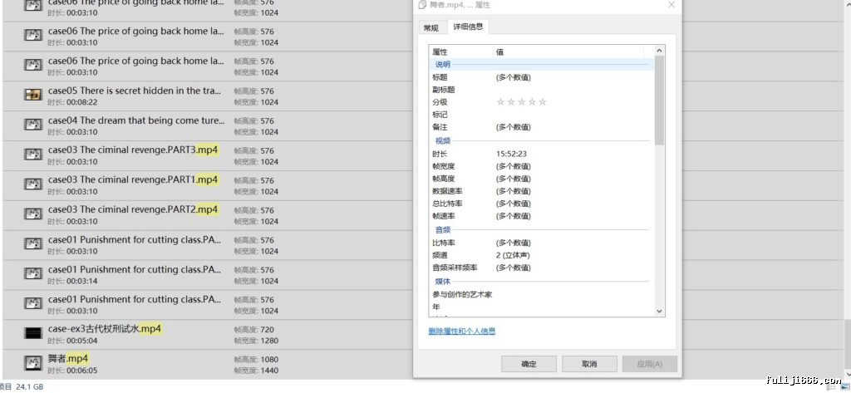
Task: Click the case01 duration 00:03:14
Action: 82,281
